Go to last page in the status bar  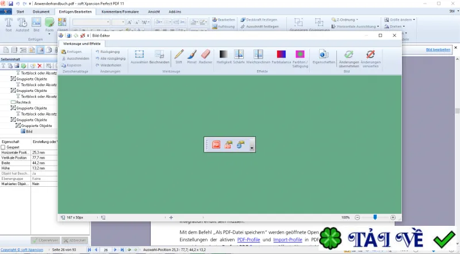coord(122,249)
